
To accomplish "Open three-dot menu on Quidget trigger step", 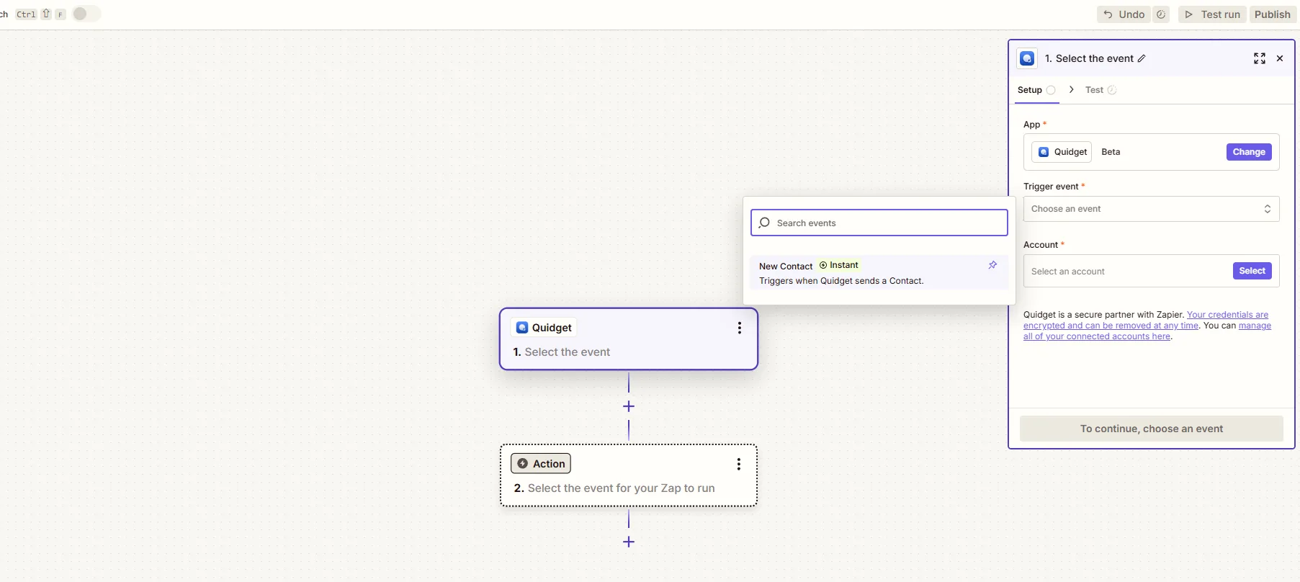I will (x=739, y=328).
